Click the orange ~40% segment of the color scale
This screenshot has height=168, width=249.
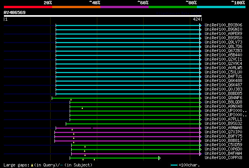[76, 7]
